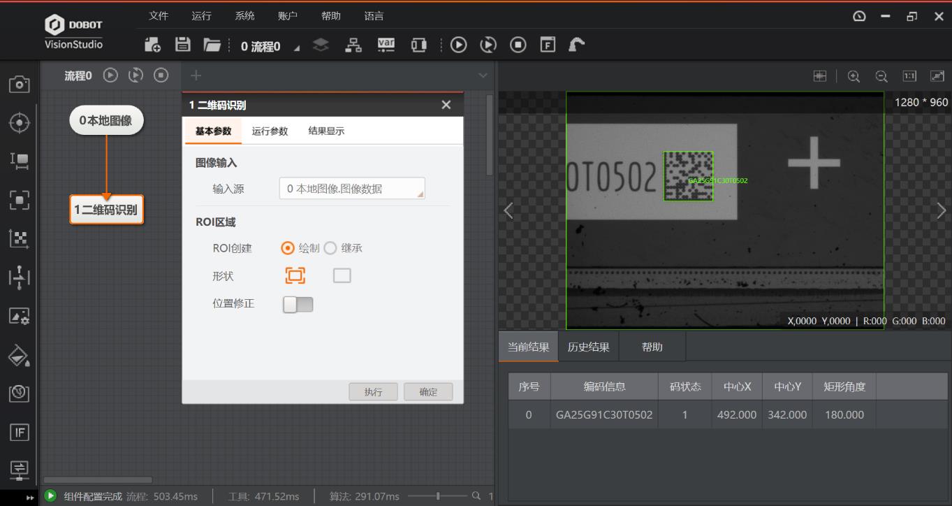Select the 1二维码识别 node
The image size is (952, 506).
[106, 210]
